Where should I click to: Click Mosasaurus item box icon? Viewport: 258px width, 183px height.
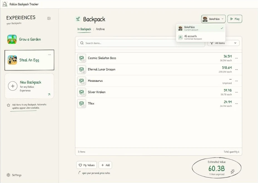point(81,81)
